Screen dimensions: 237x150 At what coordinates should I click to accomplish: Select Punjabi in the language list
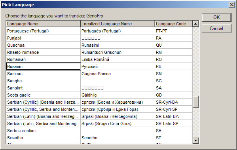pyautogui.click(x=99, y=38)
